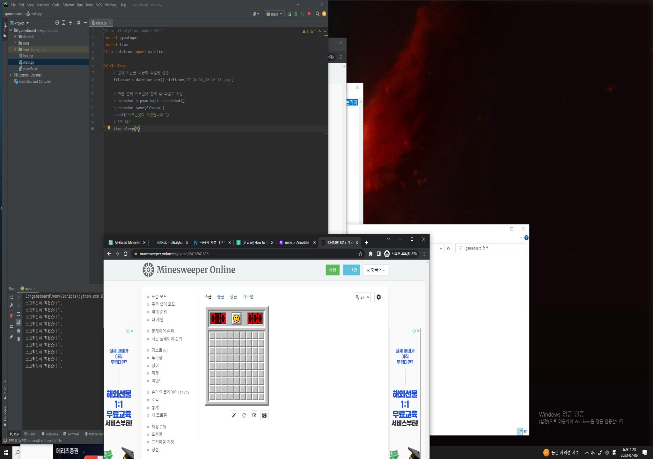Click the gameboard 검색 search field in Explorer
653x459 pixels.
click(x=491, y=248)
